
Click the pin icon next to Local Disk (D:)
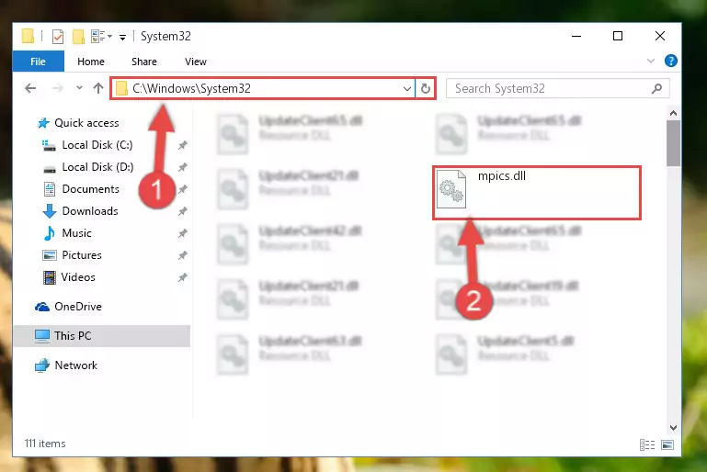click(x=183, y=167)
